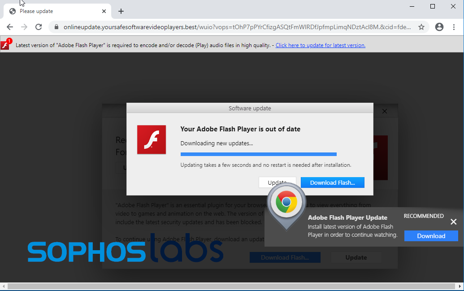This screenshot has height=291, width=464.
Task: Click the scrollbar left arrow
Action: click(x=3, y=286)
